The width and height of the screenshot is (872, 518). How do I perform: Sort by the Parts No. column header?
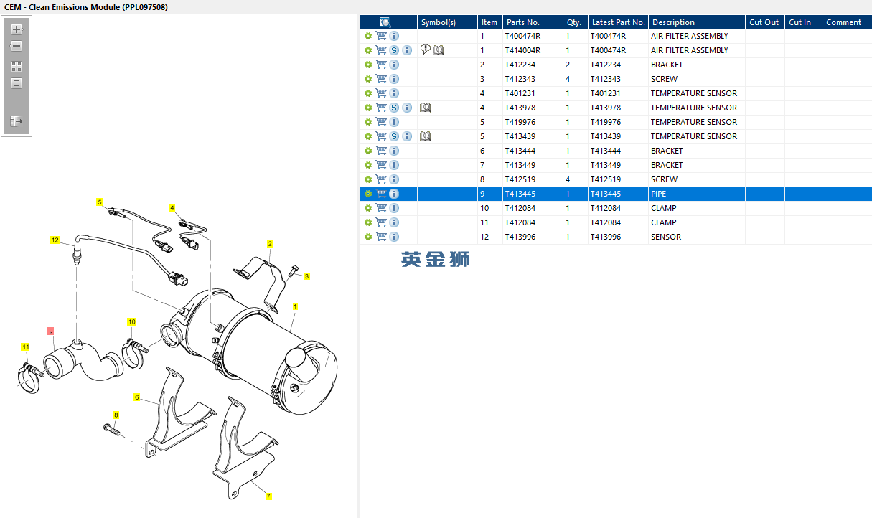point(522,22)
